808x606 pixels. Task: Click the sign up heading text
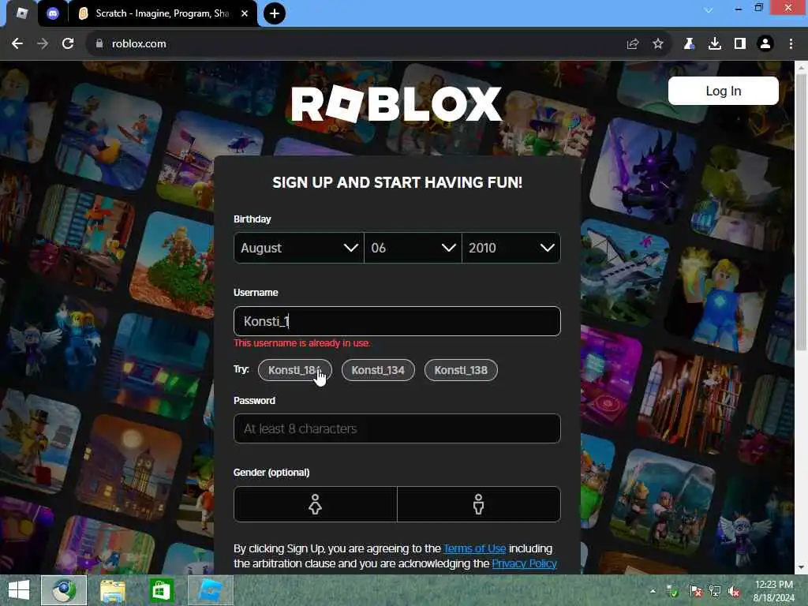(x=398, y=182)
